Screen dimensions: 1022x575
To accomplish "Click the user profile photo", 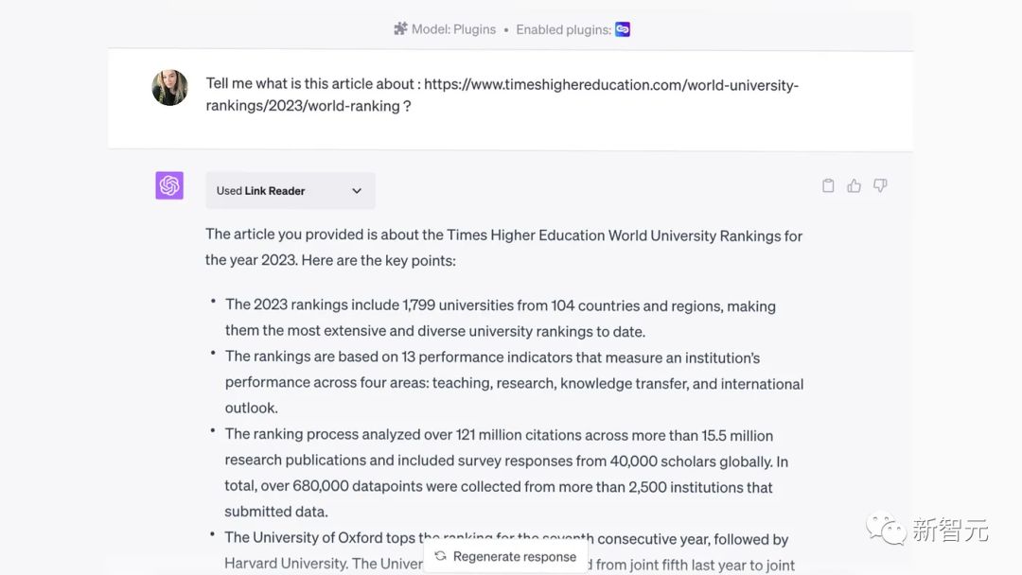I will point(169,88).
